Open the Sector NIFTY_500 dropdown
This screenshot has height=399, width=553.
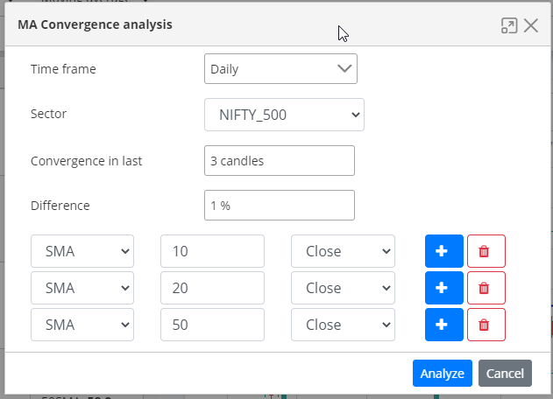(284, 115)
